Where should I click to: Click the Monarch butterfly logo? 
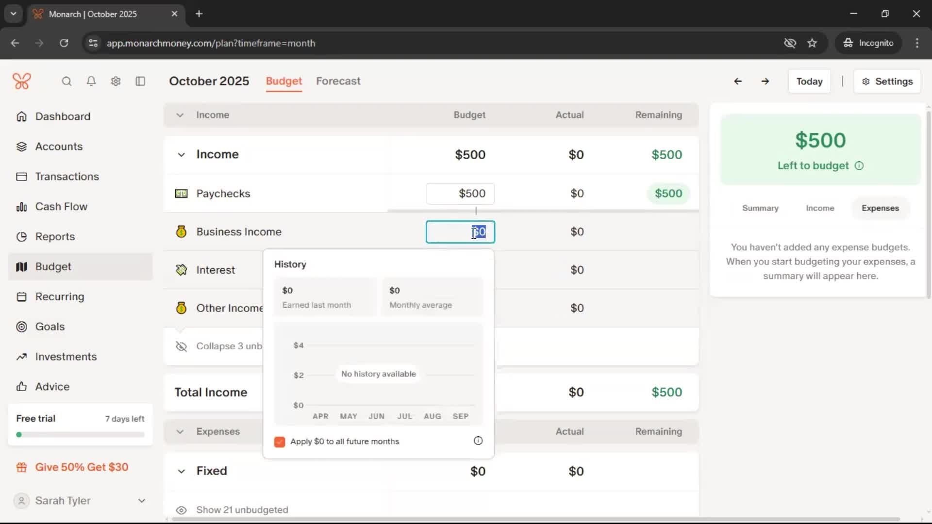22,81
